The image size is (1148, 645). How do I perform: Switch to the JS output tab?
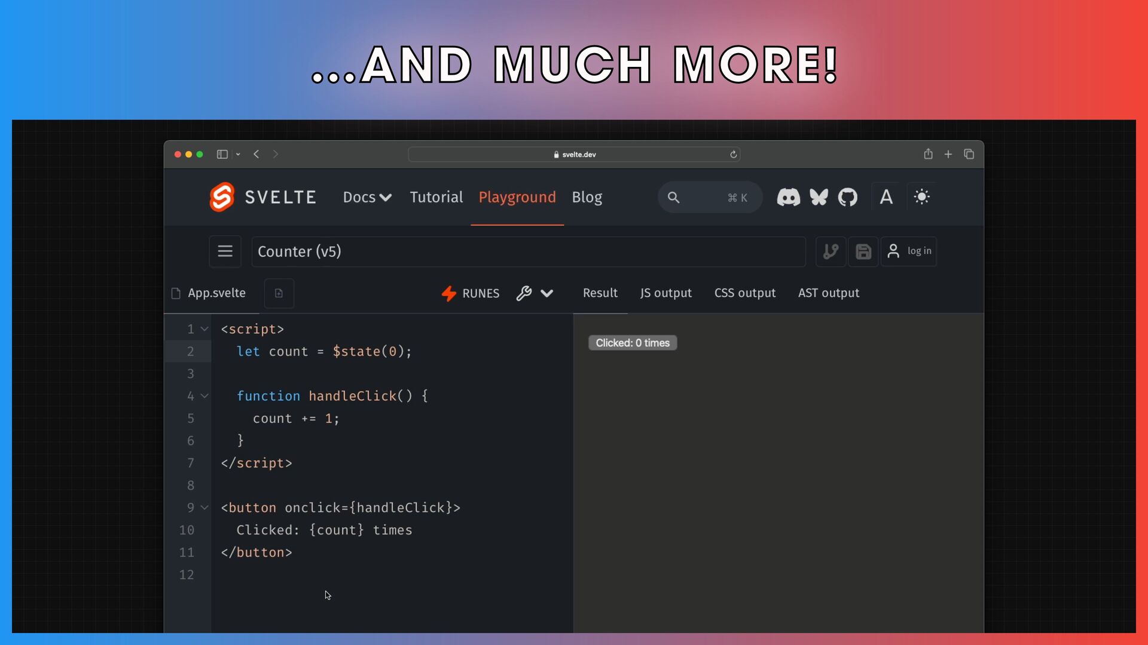pyautogui.click(x=665, y=293)
